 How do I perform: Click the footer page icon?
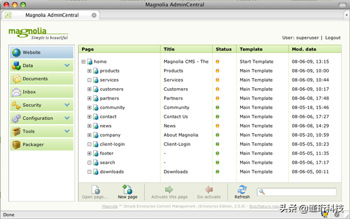tap(96, 153)
